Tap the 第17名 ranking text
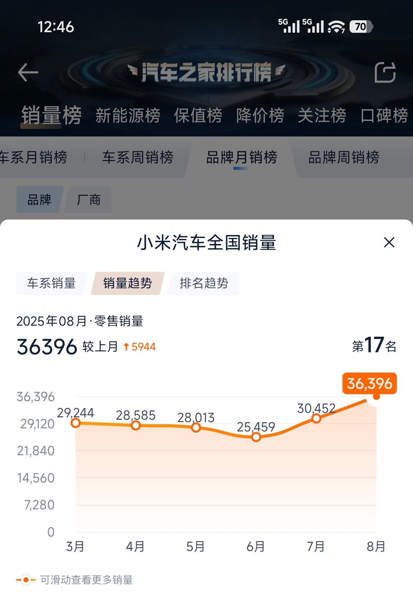The height and width of the screenshot is (611, 413). (374, 345)
